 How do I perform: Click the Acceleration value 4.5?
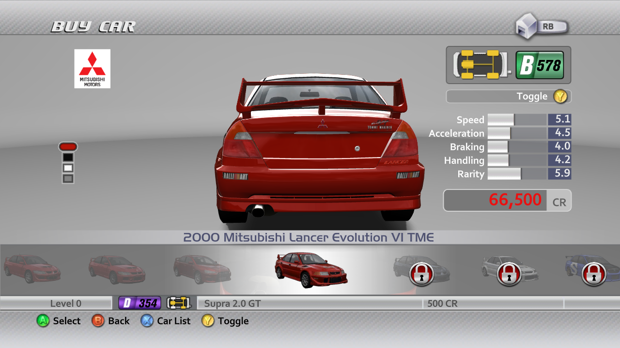coord(559,133)
